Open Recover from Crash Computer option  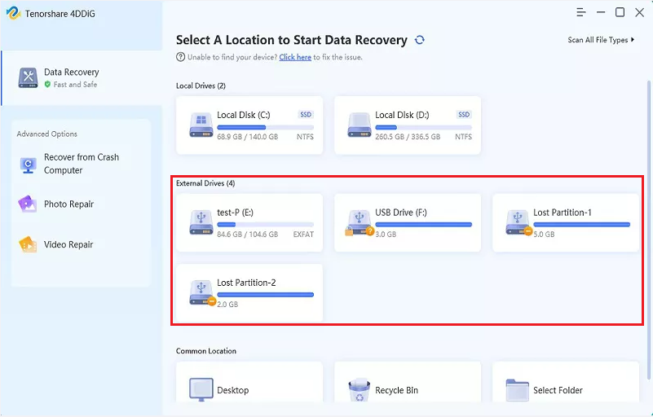[x=81, y=164]
